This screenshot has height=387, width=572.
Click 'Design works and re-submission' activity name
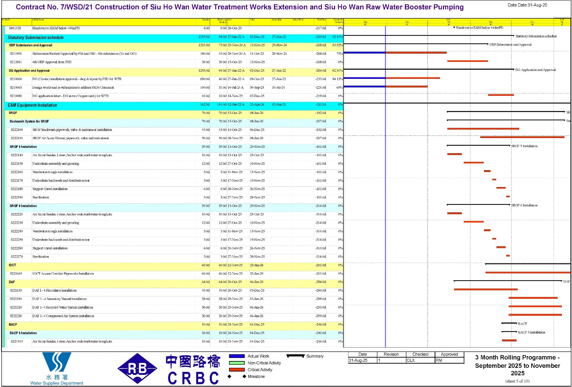tap(73, 88)
